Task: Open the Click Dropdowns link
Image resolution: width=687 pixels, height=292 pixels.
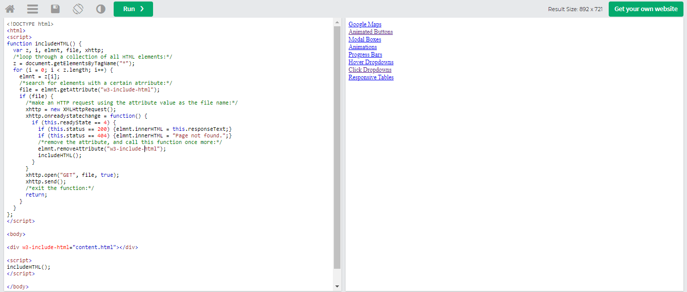Action: [x=370, y=70]
